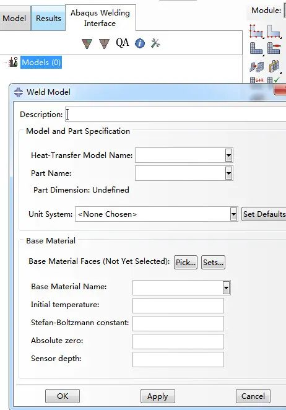Open the Unit System dropdown

(x=233, y=214)
